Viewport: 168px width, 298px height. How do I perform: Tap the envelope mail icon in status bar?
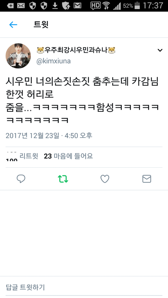21,6
